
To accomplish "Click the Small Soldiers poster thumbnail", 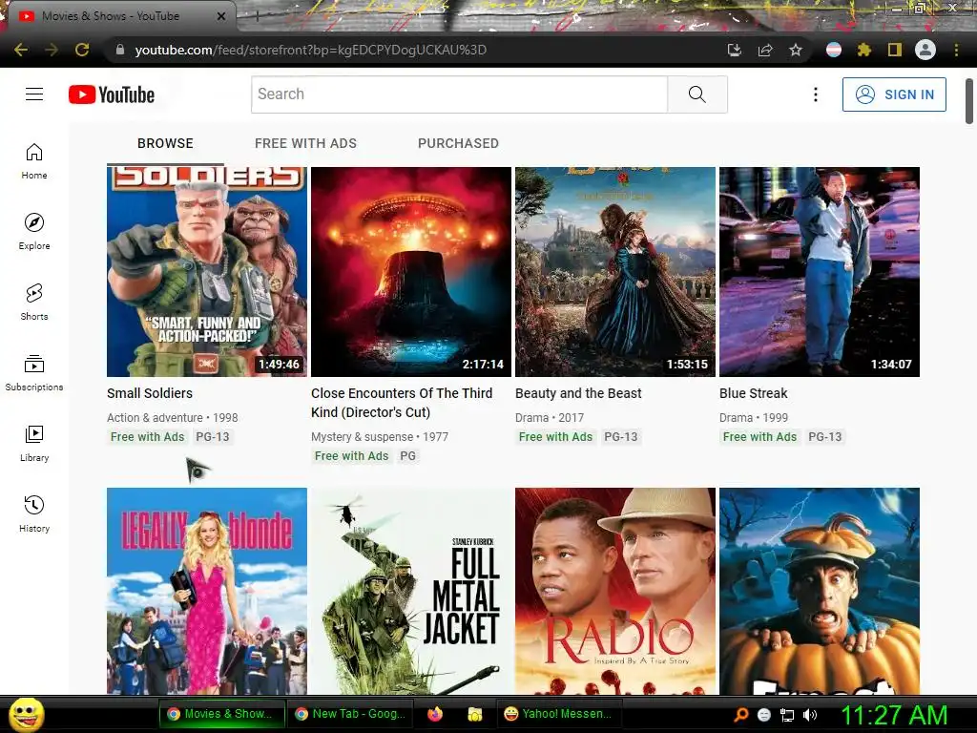I will pos(207,272).
